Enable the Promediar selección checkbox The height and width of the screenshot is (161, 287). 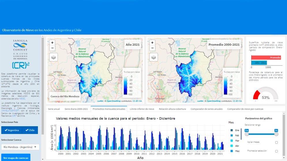coord(276,151)
